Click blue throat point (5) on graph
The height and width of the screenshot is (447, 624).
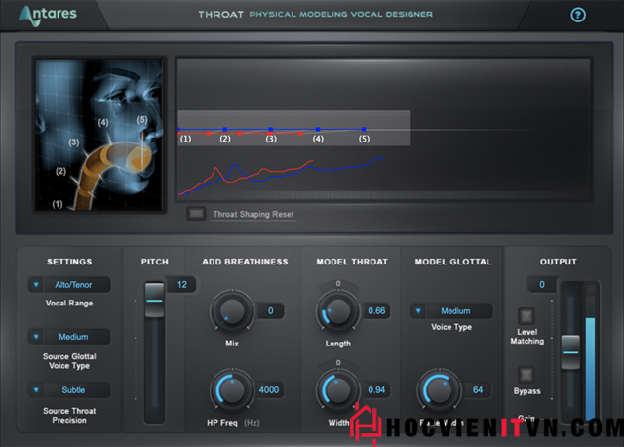pyautogui.click(x=364, y=129)
